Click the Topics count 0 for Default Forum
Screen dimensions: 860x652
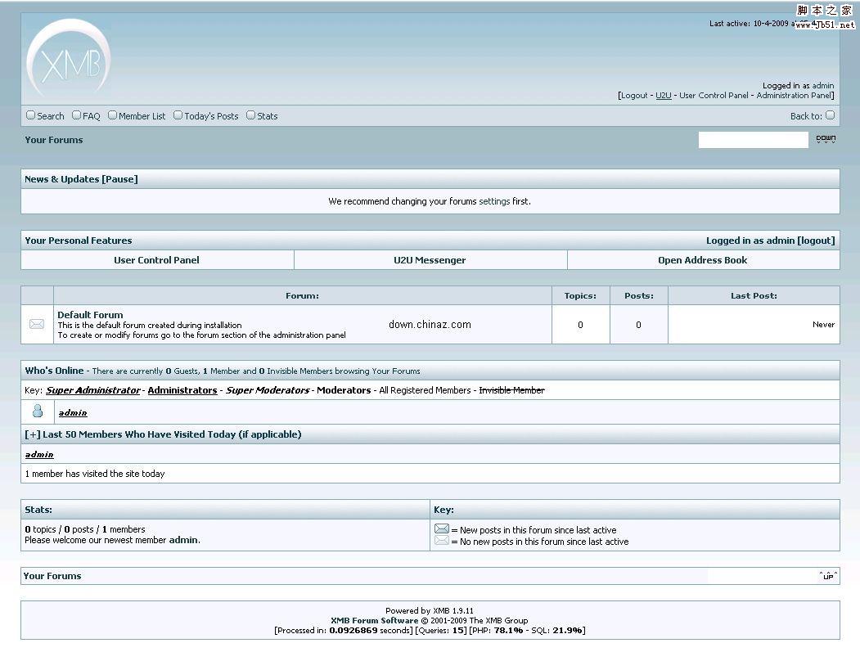pyautogui.click(x=580, y=325)
